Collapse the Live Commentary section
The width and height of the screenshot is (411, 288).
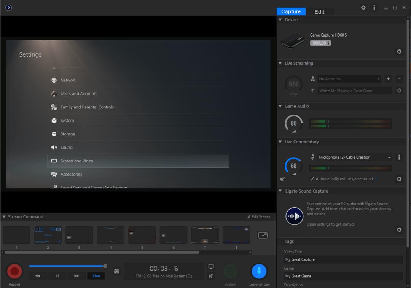(280, 142)
